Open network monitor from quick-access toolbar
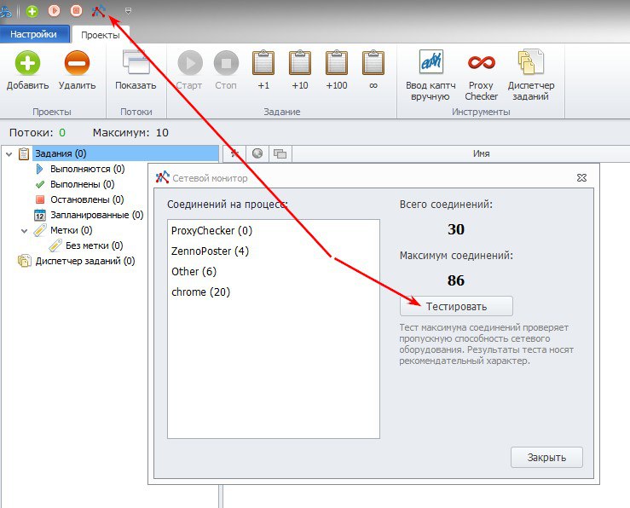630x508 pixels. pos(98,11)
